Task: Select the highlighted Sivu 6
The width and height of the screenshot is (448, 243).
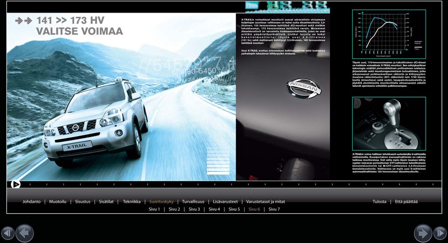Action: point(254,209)
